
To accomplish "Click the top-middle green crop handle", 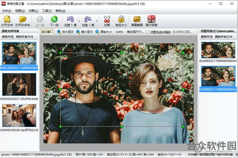I will (122, 53).
